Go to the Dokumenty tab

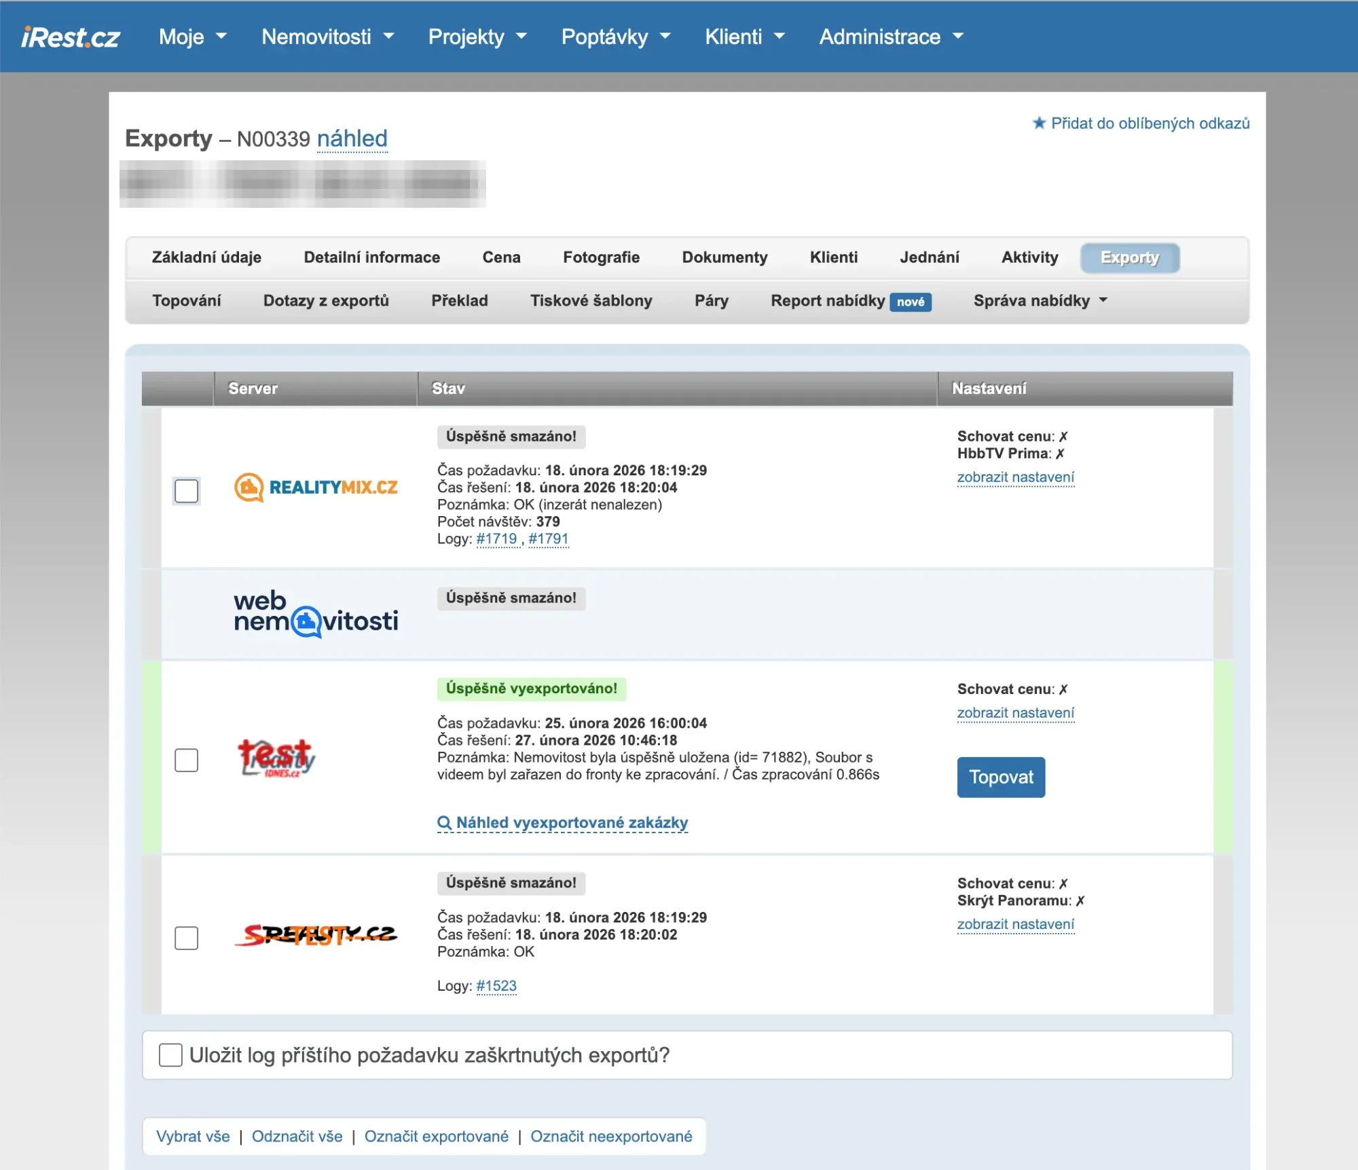pyautogui.click(x=724, y=257)
